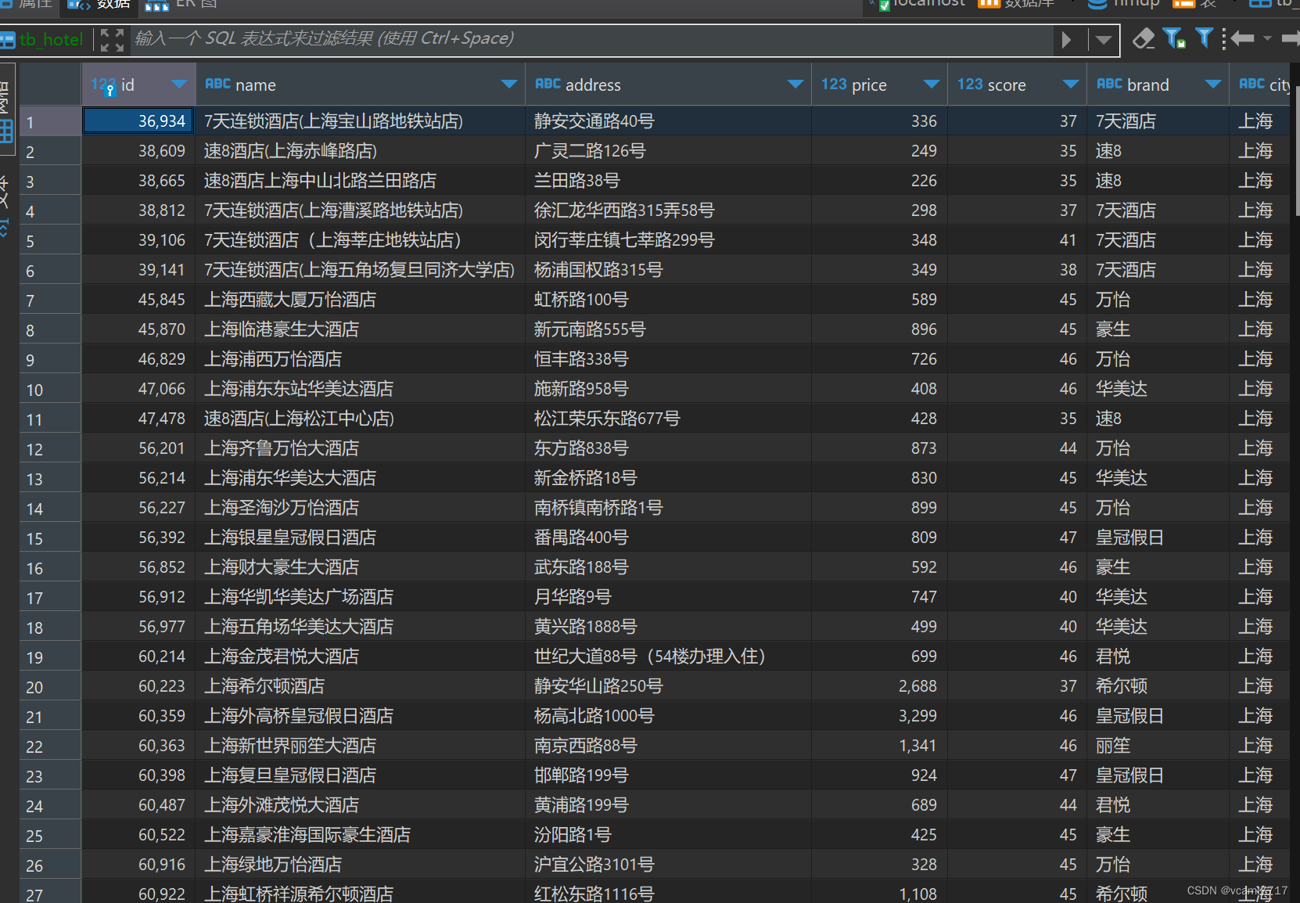
Task: Select address cell 兰田路38号
Action: [668, 181]
